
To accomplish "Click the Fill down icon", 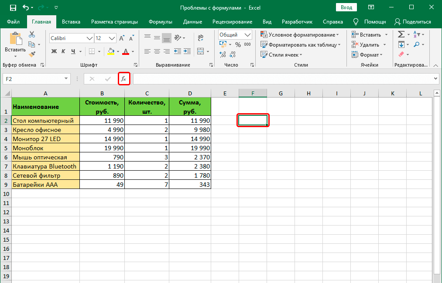I will [401, 44].
